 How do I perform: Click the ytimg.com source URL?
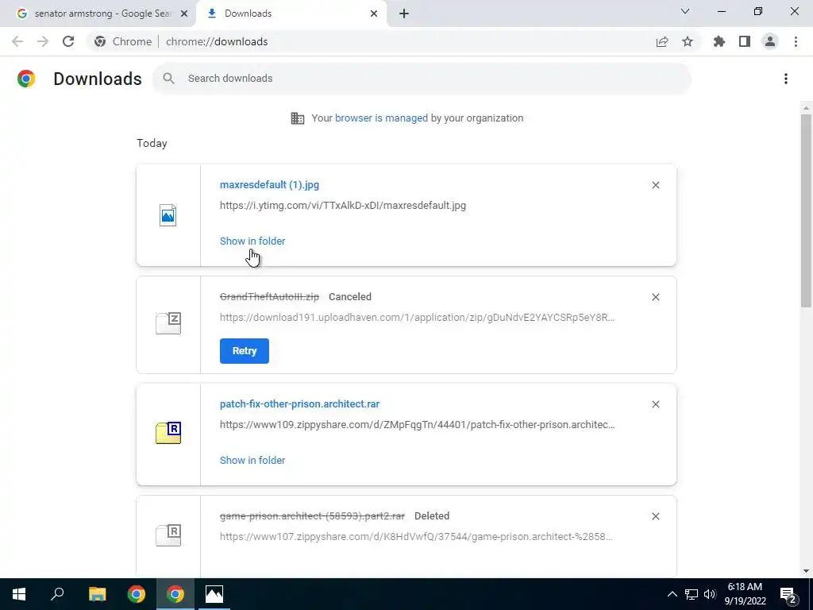(x=343, y=206)
